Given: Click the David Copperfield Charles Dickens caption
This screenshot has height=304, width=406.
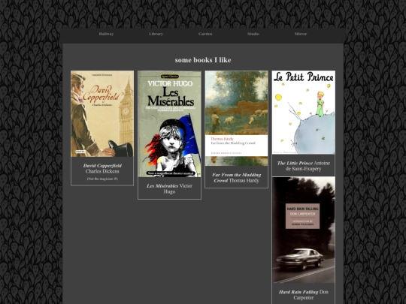Looking at the screenshot, I should (102, 168).
